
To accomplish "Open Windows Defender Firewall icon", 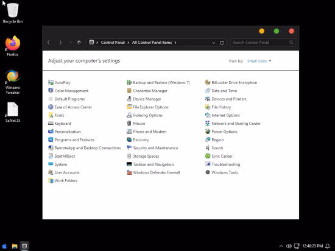I will (129, 172).
